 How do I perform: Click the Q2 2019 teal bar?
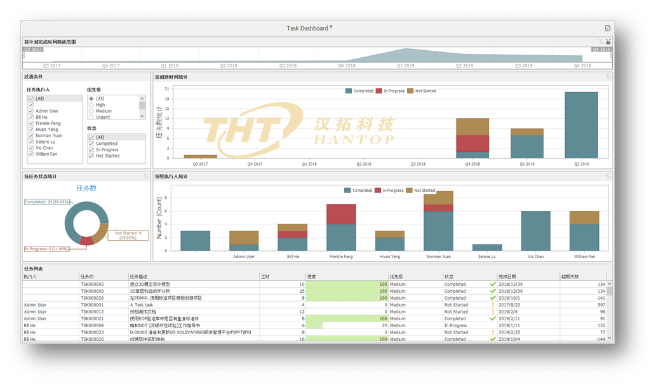[x=581, y=125]
